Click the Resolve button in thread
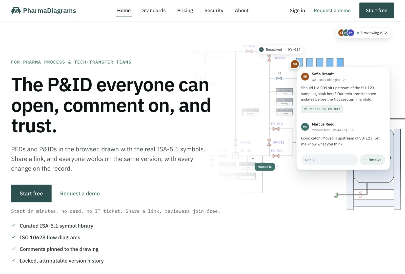 coord(373,160)
